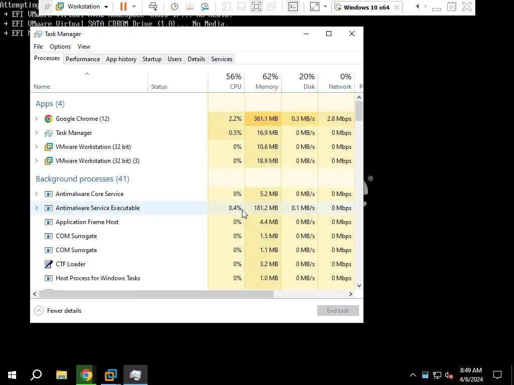The height and width of the screenshot is (385, 514).
Task: Click the thumbnail bar layout icon
Action: click(x=241, y=7)
